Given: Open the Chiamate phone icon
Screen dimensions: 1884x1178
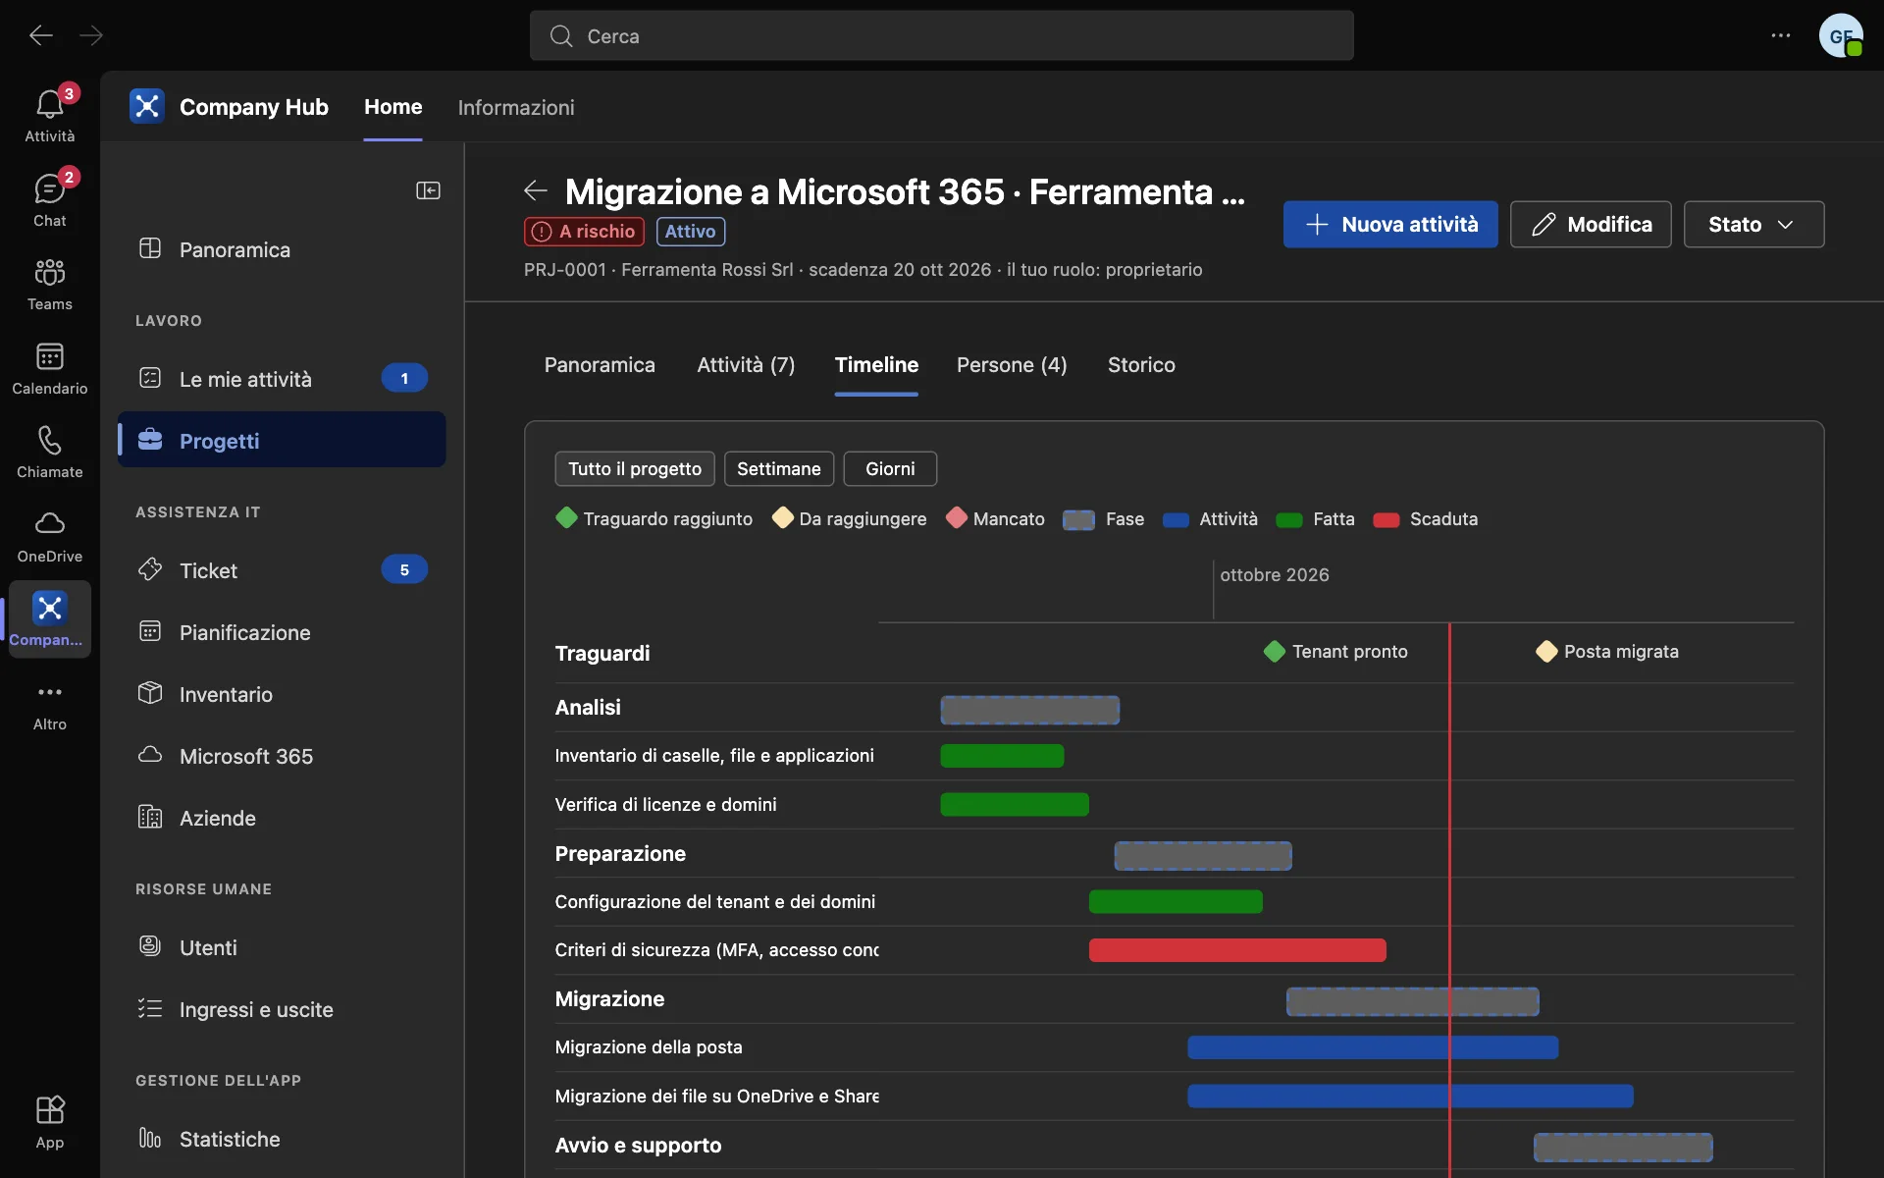Looking at the screenshot, I should pyautogui.click(x=49, y=452).
